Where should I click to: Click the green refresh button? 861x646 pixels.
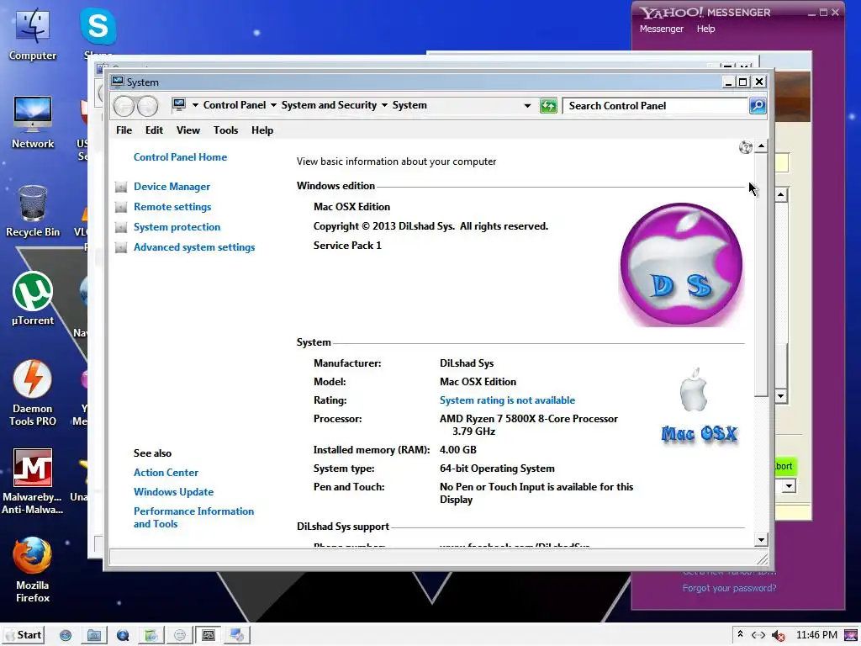548,105
